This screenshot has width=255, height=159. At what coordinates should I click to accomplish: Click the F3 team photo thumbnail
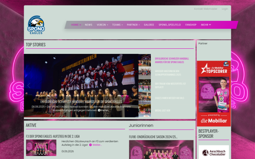(41, 148)
